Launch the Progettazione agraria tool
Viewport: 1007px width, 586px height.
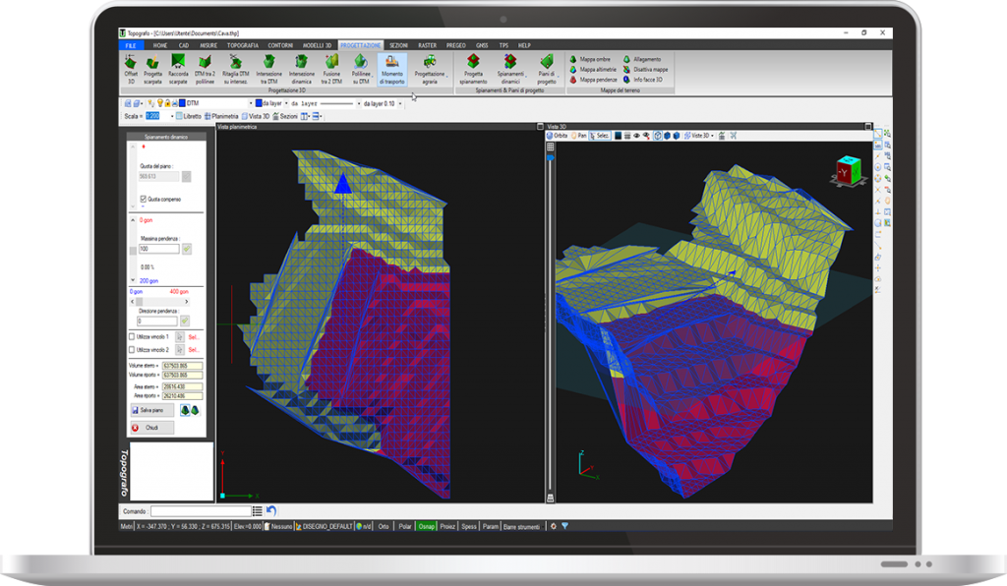click(430, 72)
